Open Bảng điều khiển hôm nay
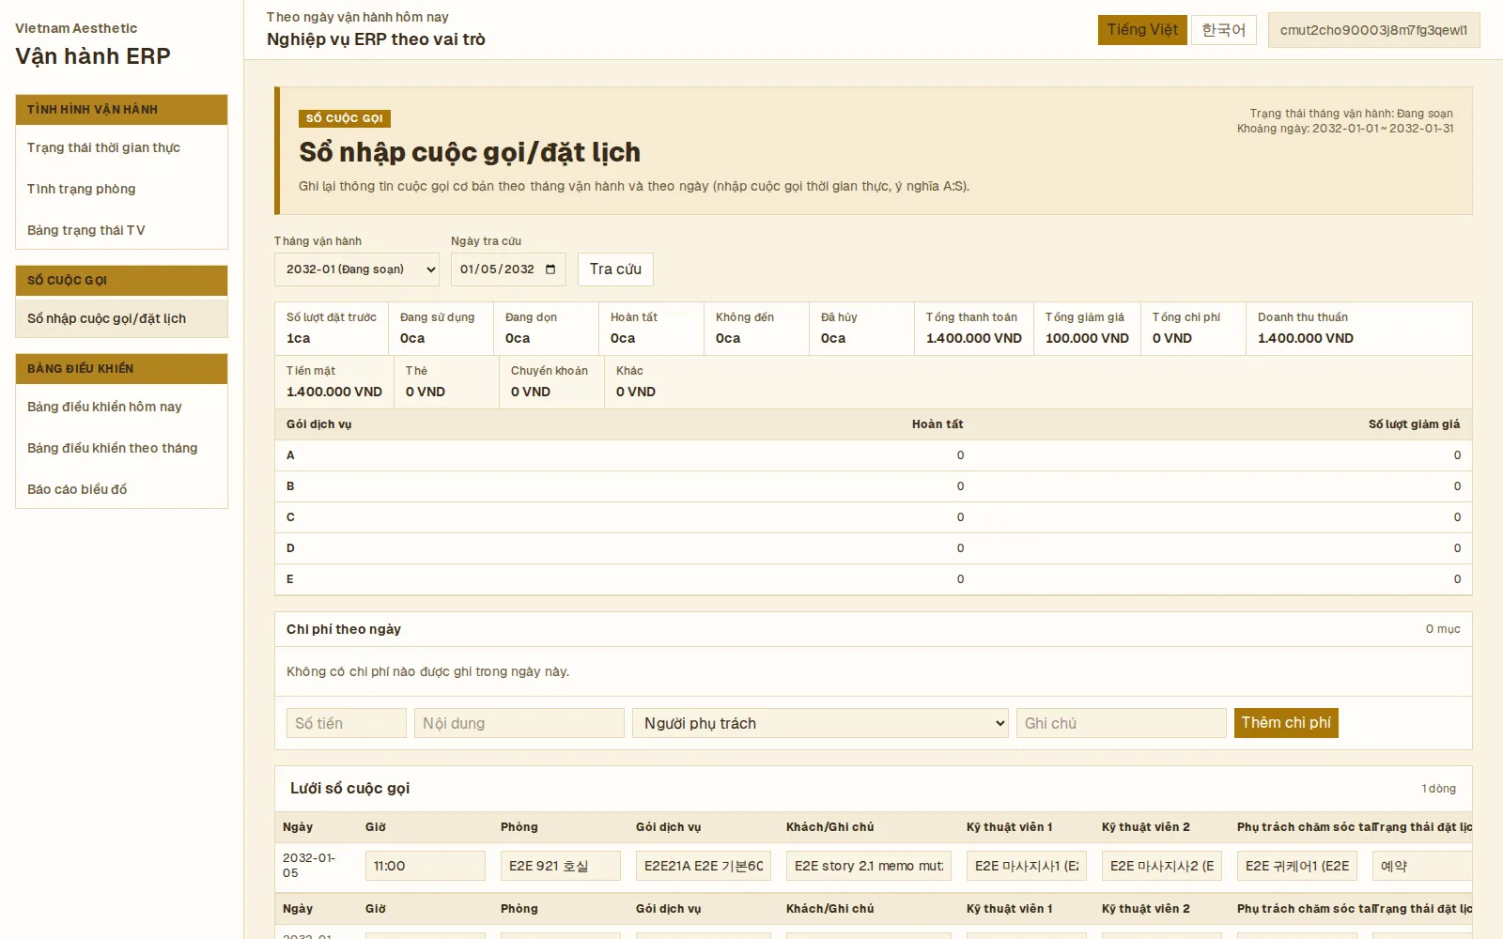 (121, 407)
